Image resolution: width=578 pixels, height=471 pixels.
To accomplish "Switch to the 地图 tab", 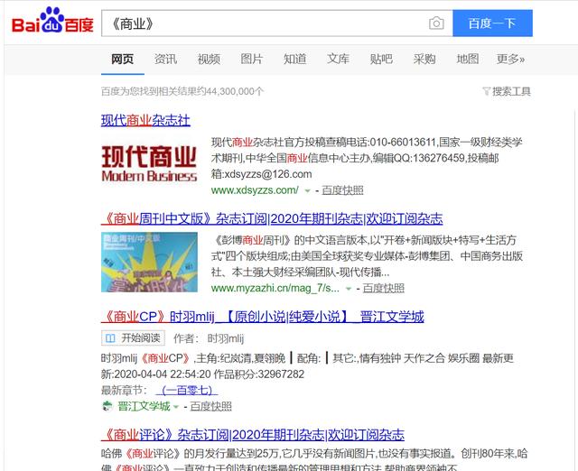I will coord(468,59).
